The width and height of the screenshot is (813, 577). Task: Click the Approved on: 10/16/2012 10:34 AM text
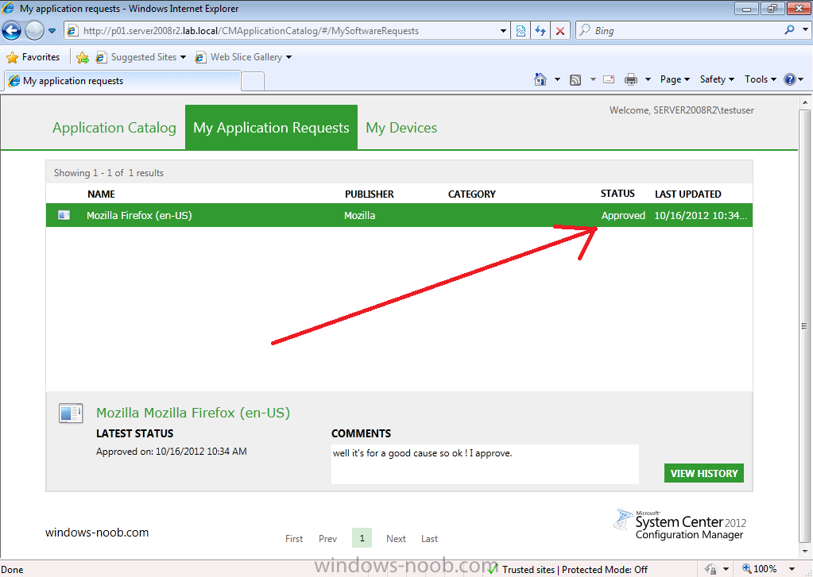[172, 451]
